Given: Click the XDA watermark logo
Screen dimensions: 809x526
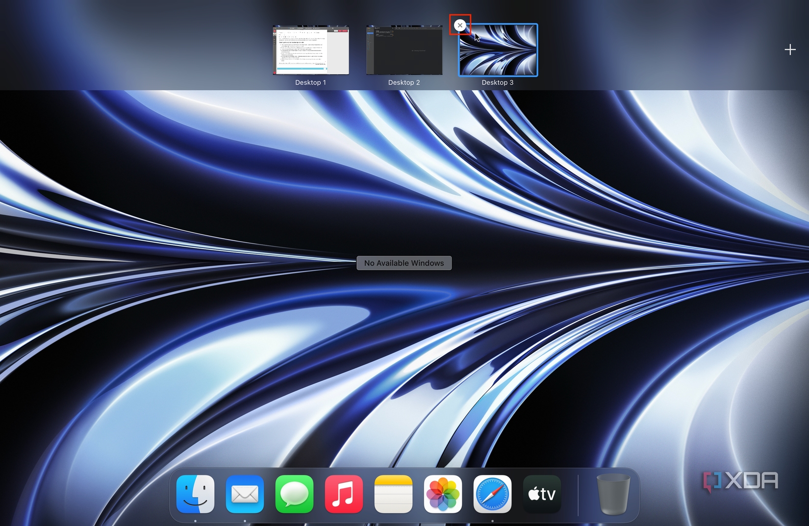Looking at the screenshot, I should tap(741, 481).
